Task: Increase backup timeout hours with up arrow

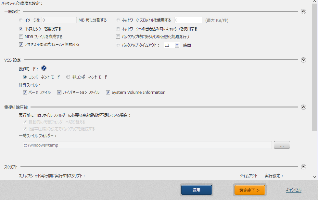Action: tap(177, 44)
